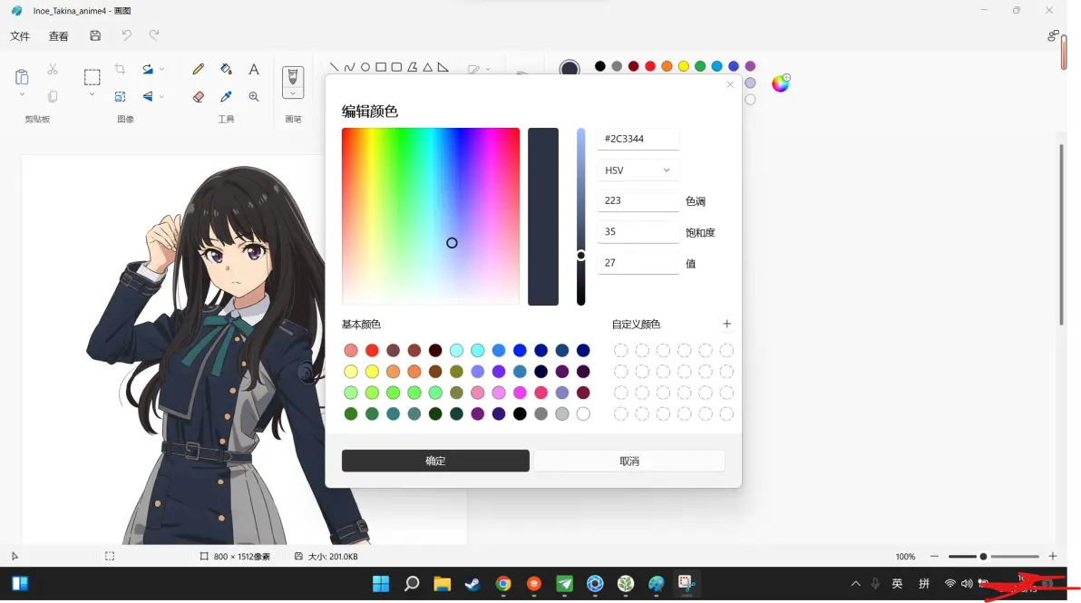
Task: Pick the white swatch in basic colors
Action: [x=583, y=413]
